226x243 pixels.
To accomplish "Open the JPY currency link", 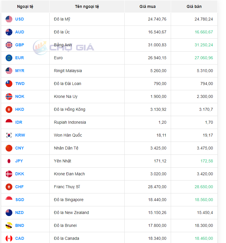I will [19, 161].
